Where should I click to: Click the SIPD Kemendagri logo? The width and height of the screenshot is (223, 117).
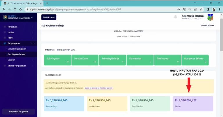click(x=12, y=17)
